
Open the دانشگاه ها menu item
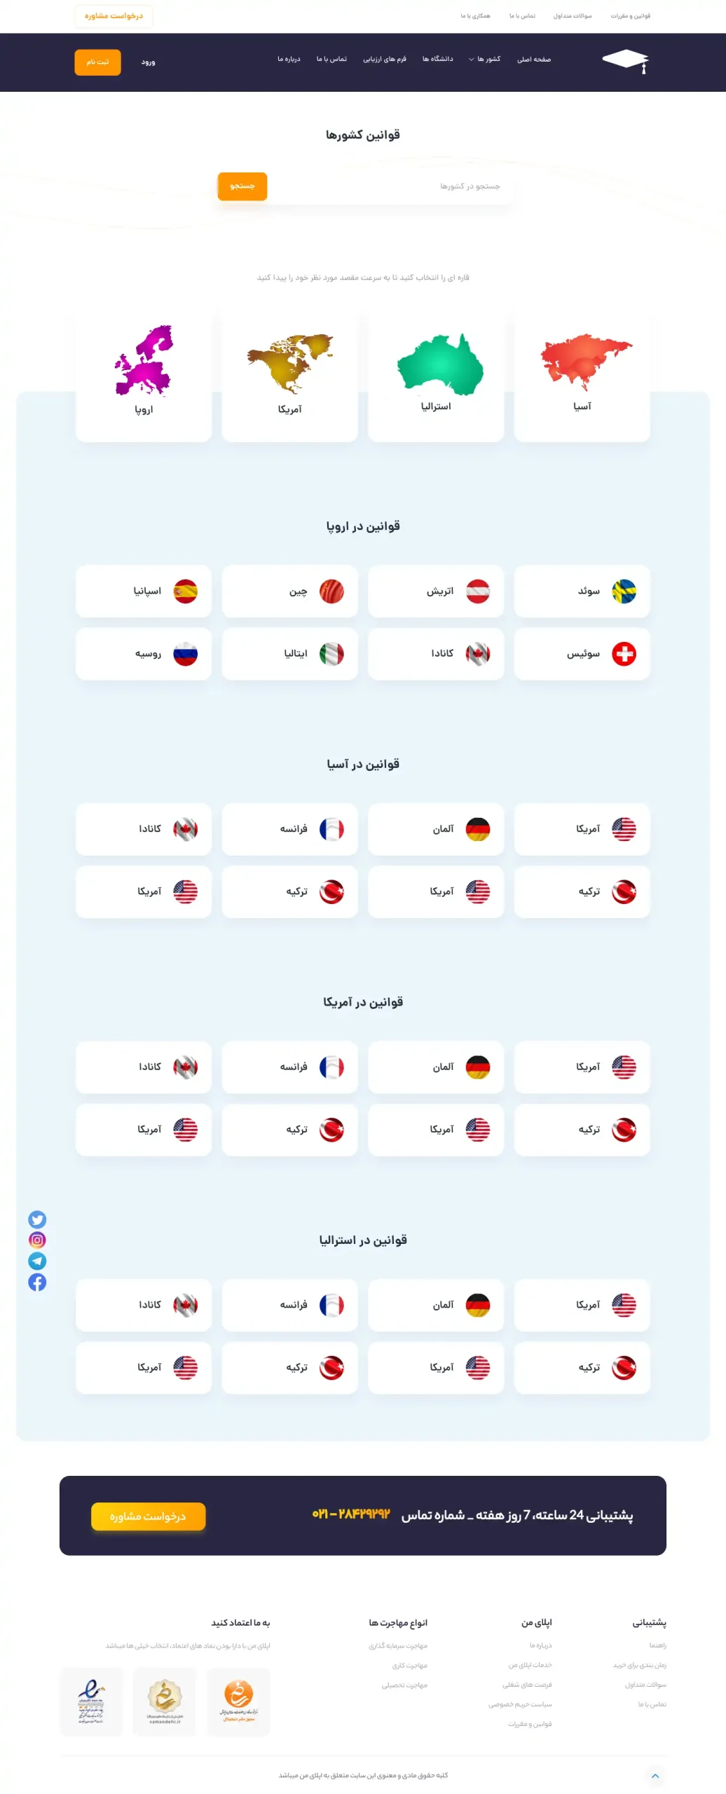click(437, 60)
